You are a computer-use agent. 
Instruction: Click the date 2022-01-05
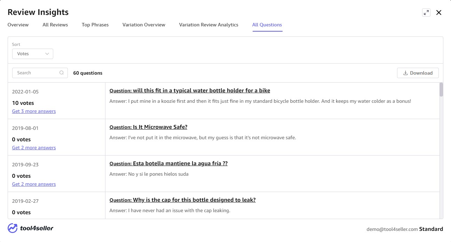pyautogui.click(x=25, y=92)
